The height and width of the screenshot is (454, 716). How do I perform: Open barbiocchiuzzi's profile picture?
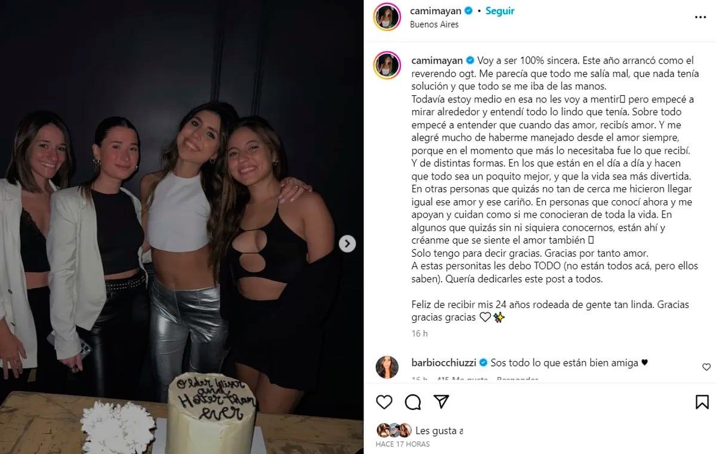click(x=388, y=364)
